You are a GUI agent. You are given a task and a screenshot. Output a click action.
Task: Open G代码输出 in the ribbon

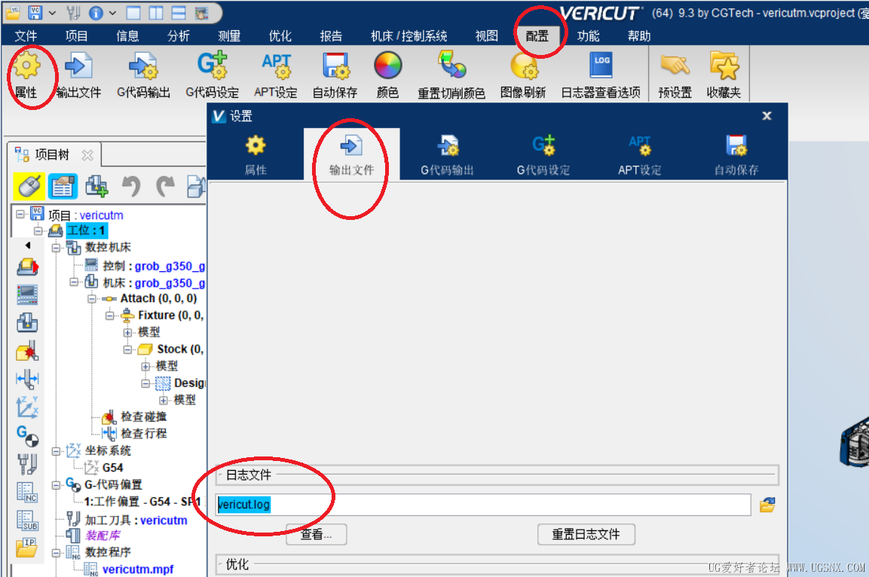pos(143,75)
